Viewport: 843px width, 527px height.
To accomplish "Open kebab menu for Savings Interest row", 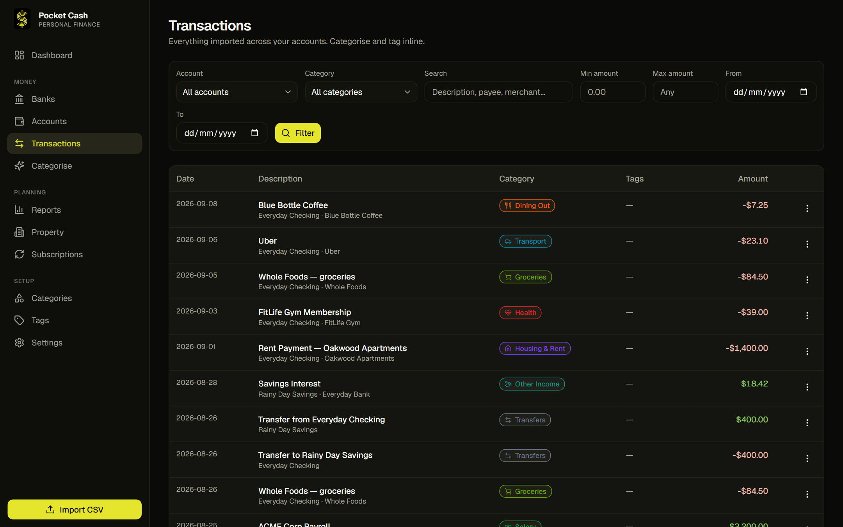I will [807, 387].
